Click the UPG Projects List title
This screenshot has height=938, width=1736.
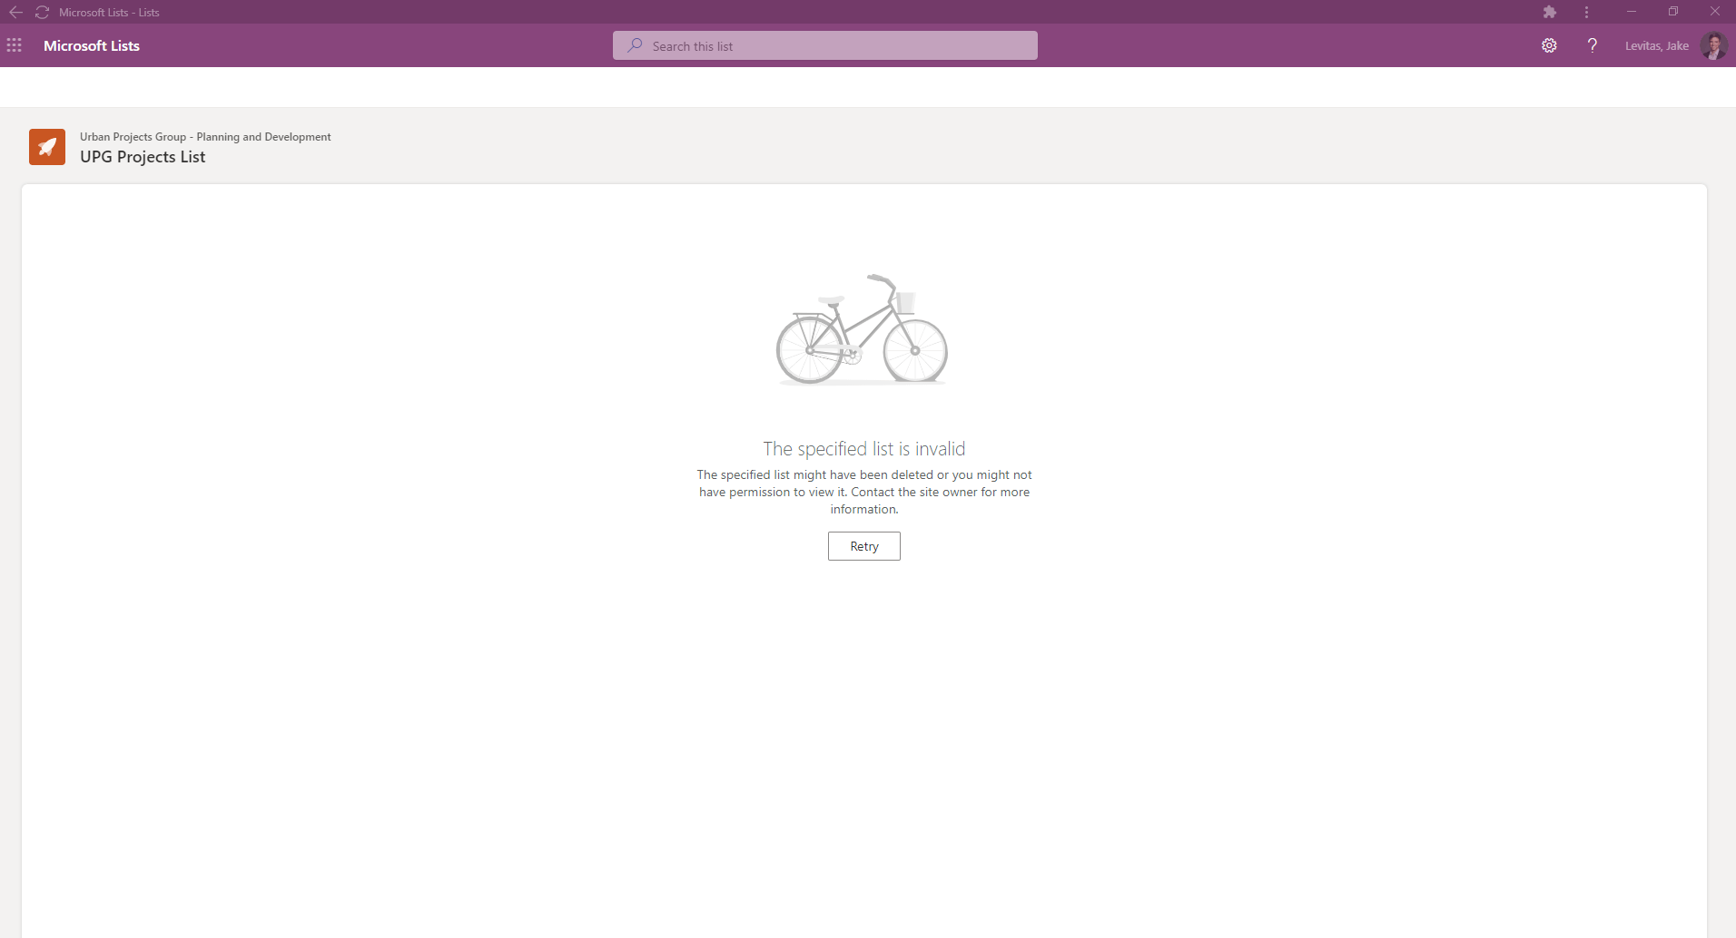143,157
